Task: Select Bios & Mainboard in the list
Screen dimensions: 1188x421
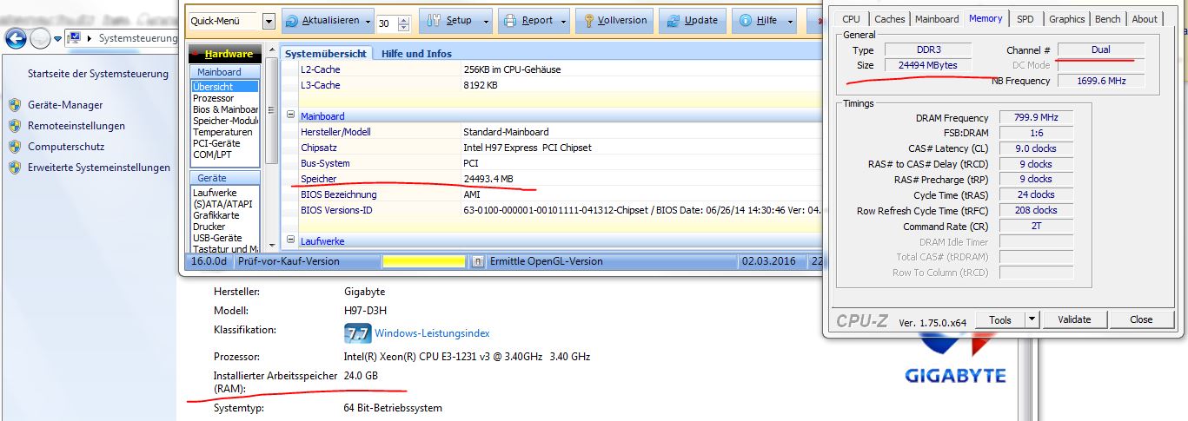Action: 225,109
